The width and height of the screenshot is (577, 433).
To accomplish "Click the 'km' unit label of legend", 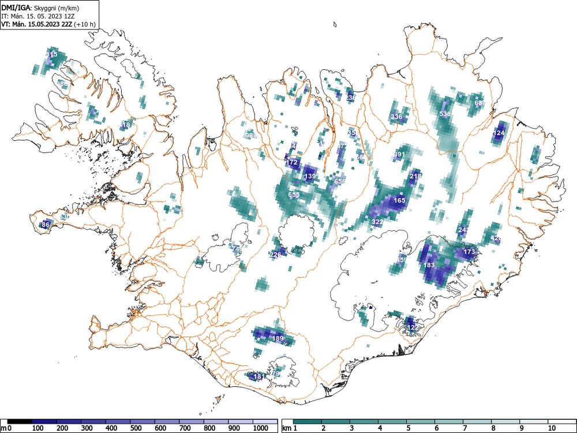I will (287, 428).
